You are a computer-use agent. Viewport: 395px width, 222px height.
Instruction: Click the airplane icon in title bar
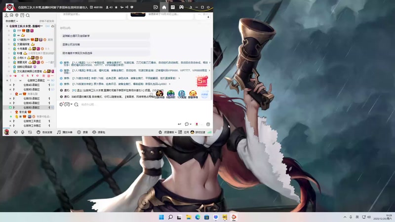tap(121, 7)
